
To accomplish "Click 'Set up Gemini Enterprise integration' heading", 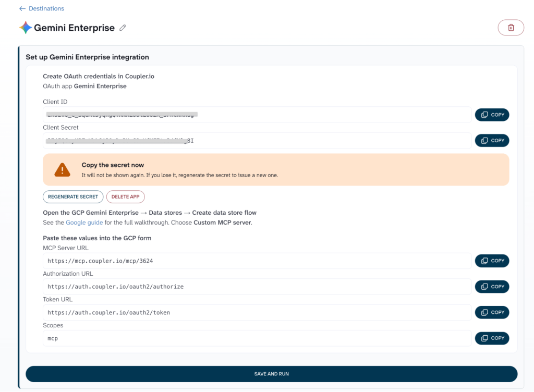I will pos(87,57).
